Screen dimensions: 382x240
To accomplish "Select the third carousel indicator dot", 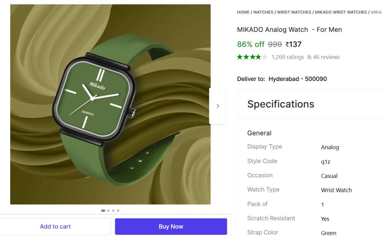I will 113,211.
